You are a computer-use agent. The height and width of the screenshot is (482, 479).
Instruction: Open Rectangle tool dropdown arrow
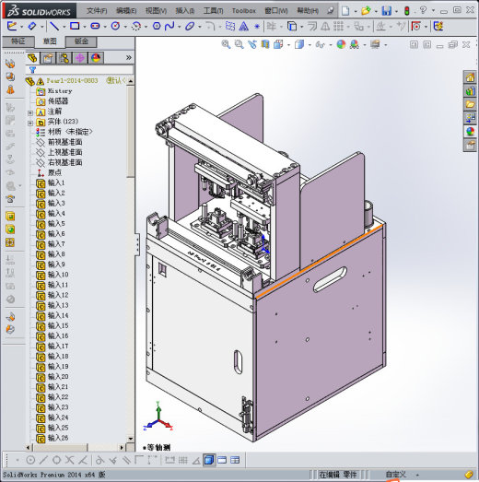[x=85, y=27]
